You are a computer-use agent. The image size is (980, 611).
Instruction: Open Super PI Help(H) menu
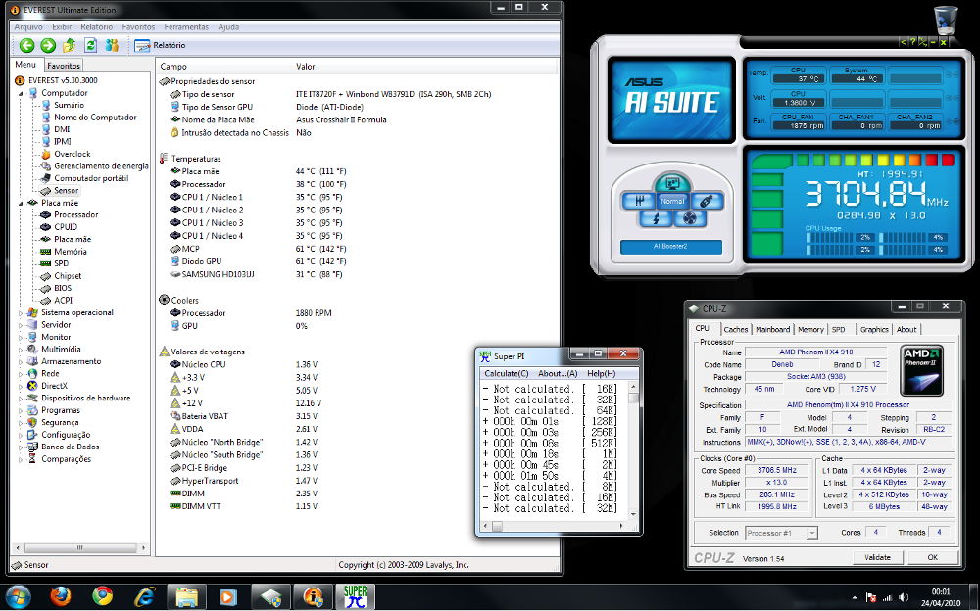(602, 374)
